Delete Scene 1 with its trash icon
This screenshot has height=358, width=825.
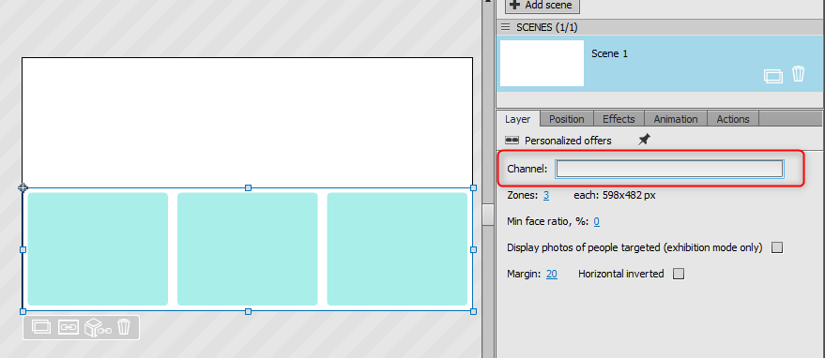tap(798, 74)
